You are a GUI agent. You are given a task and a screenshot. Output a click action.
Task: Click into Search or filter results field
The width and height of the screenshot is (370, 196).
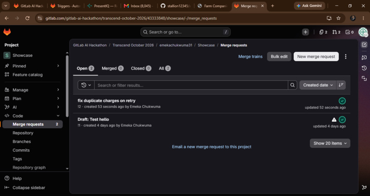(191, 85)
